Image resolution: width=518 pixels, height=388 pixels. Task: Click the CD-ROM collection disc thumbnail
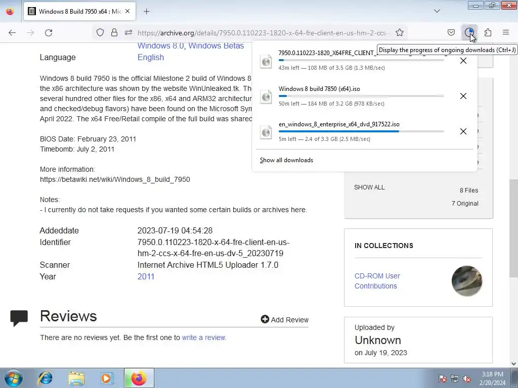(x=467, y=281)
